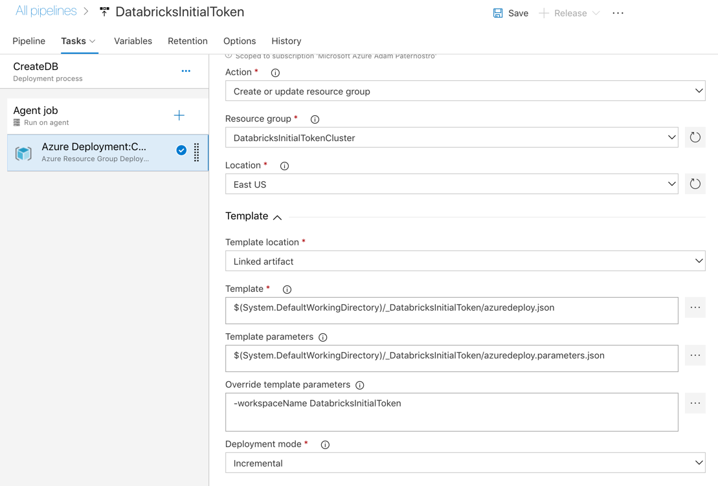
Task: Switch to the History tab
Action: tap(286, 41)
